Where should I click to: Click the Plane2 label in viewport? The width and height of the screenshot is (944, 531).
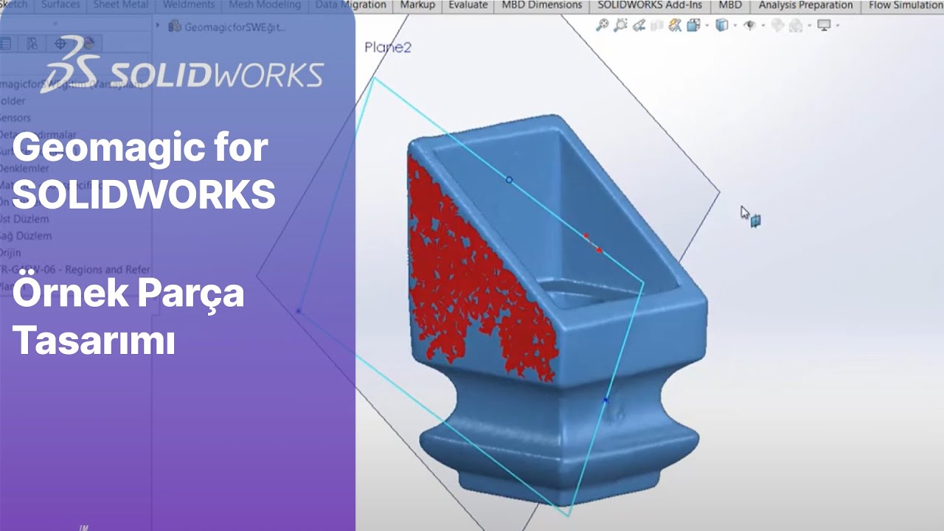point(387,48)
